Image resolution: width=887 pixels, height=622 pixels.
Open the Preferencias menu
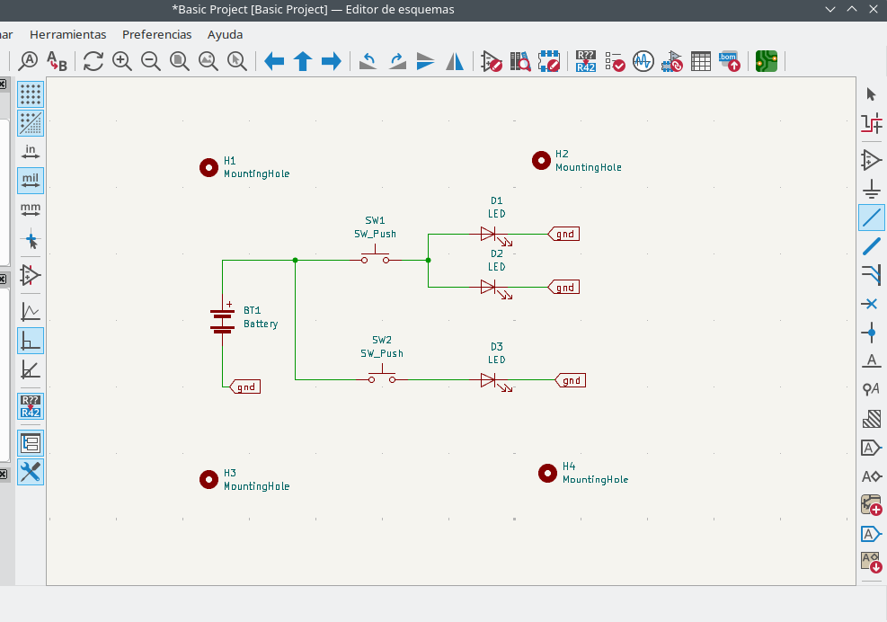click(x=156, y=34)
